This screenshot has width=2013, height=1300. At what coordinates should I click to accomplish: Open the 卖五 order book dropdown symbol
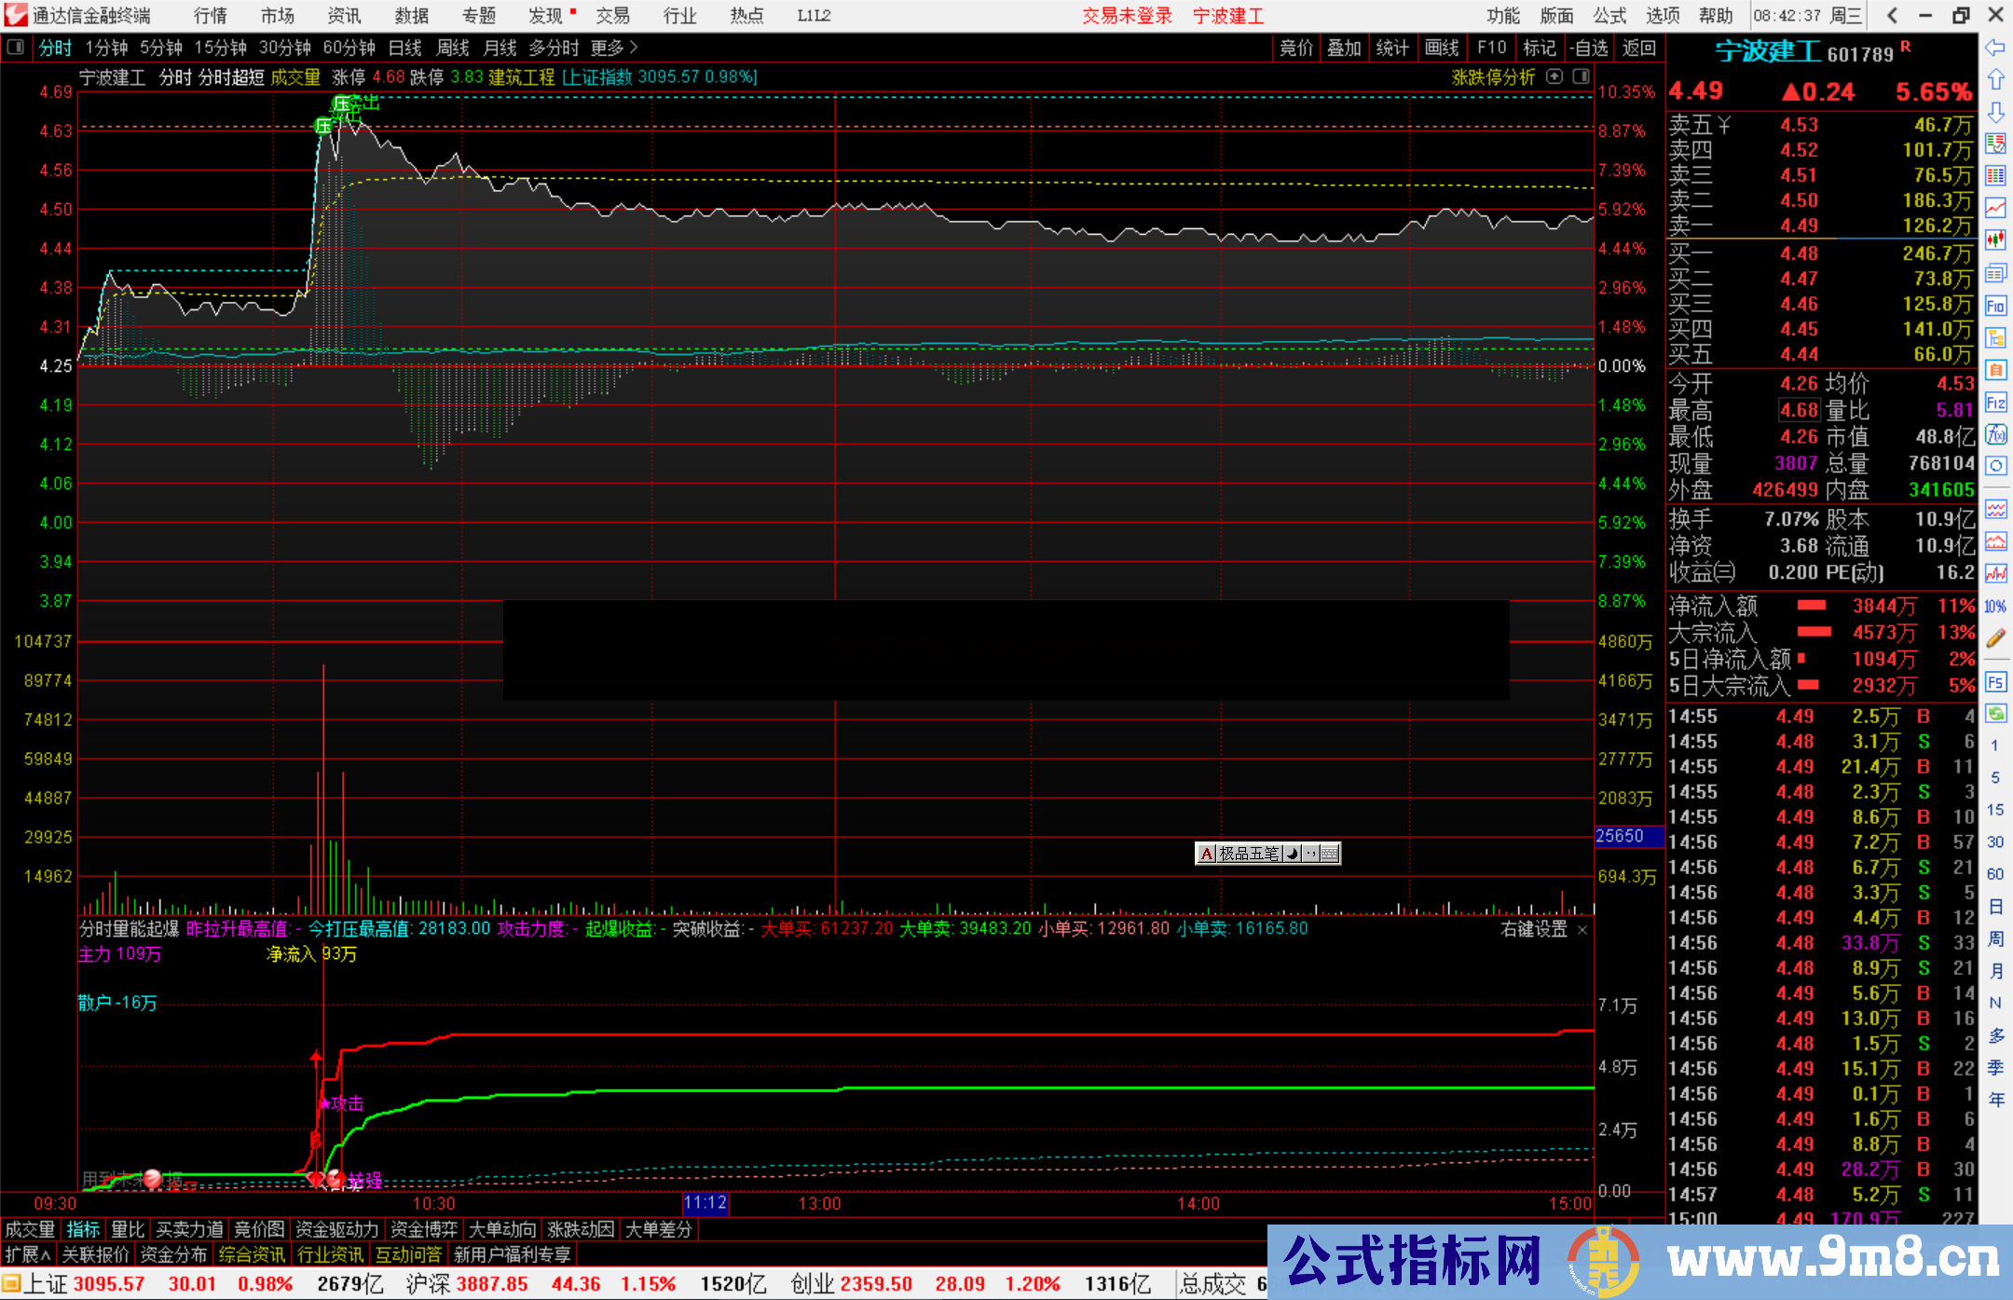[1724, 125]
